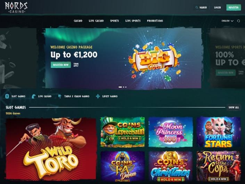
Task: Go to the Nords Casino logo home
Action: click(x=16, y=7)
